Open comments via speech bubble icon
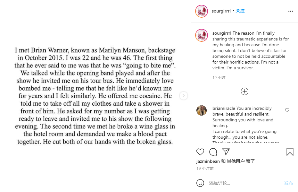Viewport: 298px width, 192px height. [x=213, y=152]
